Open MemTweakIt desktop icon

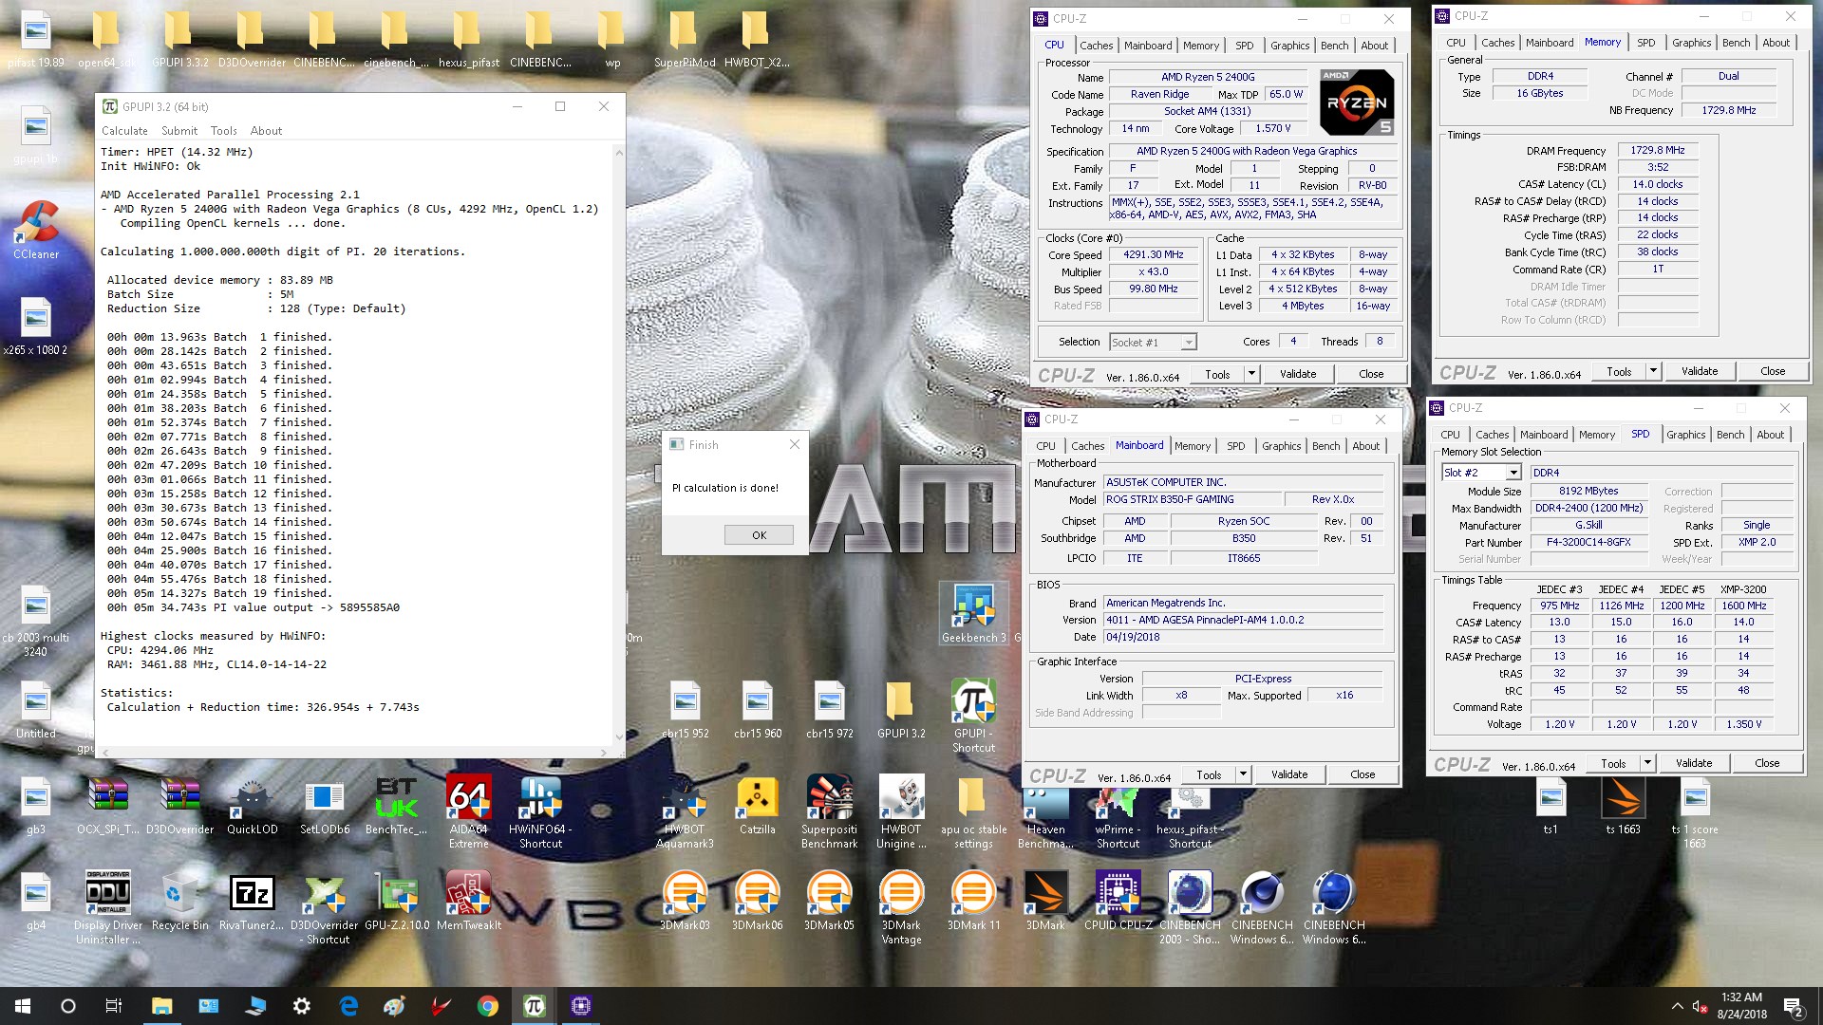[468, 900]
